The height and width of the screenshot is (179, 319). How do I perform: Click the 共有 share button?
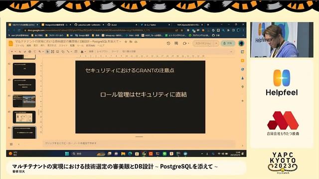coord(228,43)
